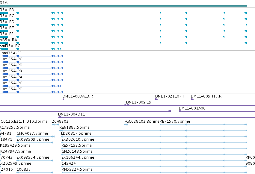Select the DME1-009I19 purple feature glyph

click(x=126, y=105)
